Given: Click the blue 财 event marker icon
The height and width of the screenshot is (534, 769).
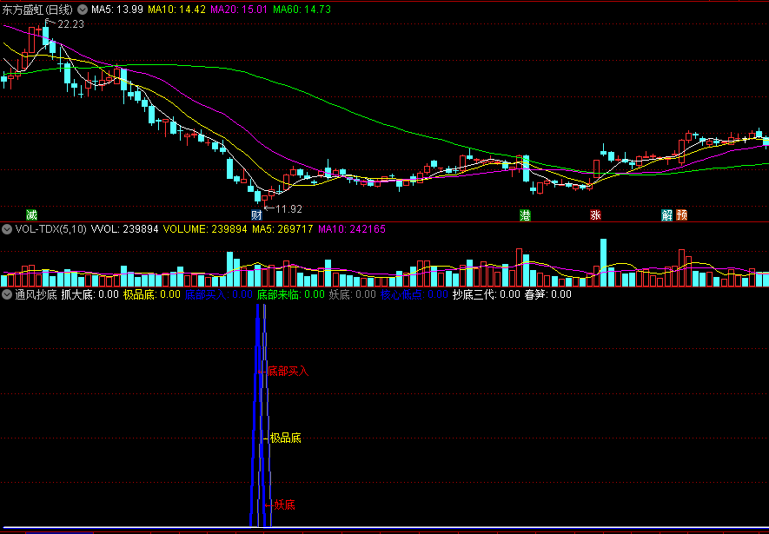Looking at the screenshot, I should (256, 214).
